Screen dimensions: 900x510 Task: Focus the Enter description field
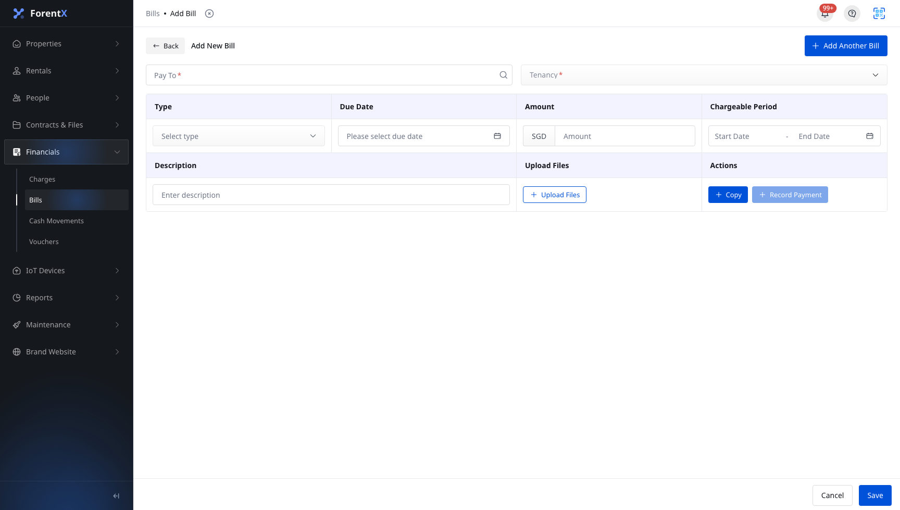(x=331, y=195)
